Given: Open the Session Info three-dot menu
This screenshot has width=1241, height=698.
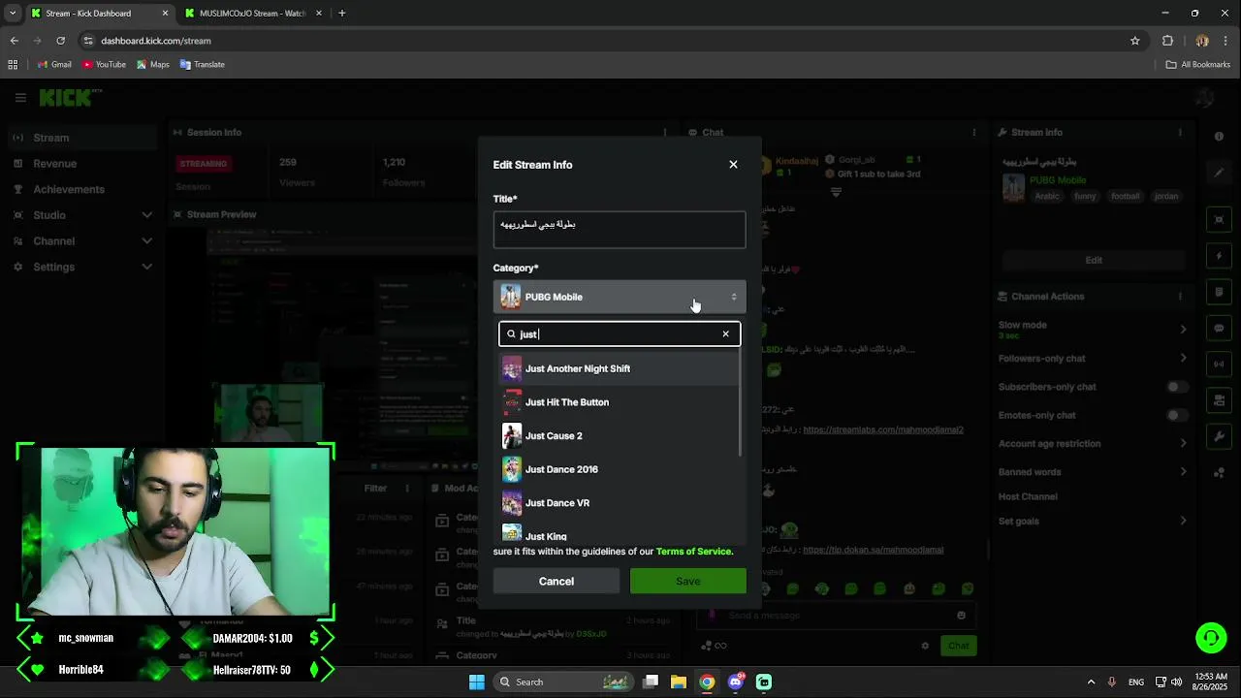Looking at the screenshot, I should click(664, 133).
